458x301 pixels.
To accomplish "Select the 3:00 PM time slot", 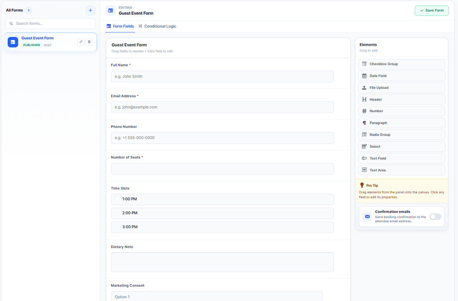I will tap(222, 227).
